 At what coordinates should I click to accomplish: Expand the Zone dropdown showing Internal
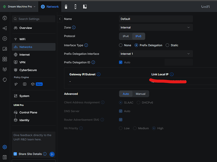[x=156, y=28]
